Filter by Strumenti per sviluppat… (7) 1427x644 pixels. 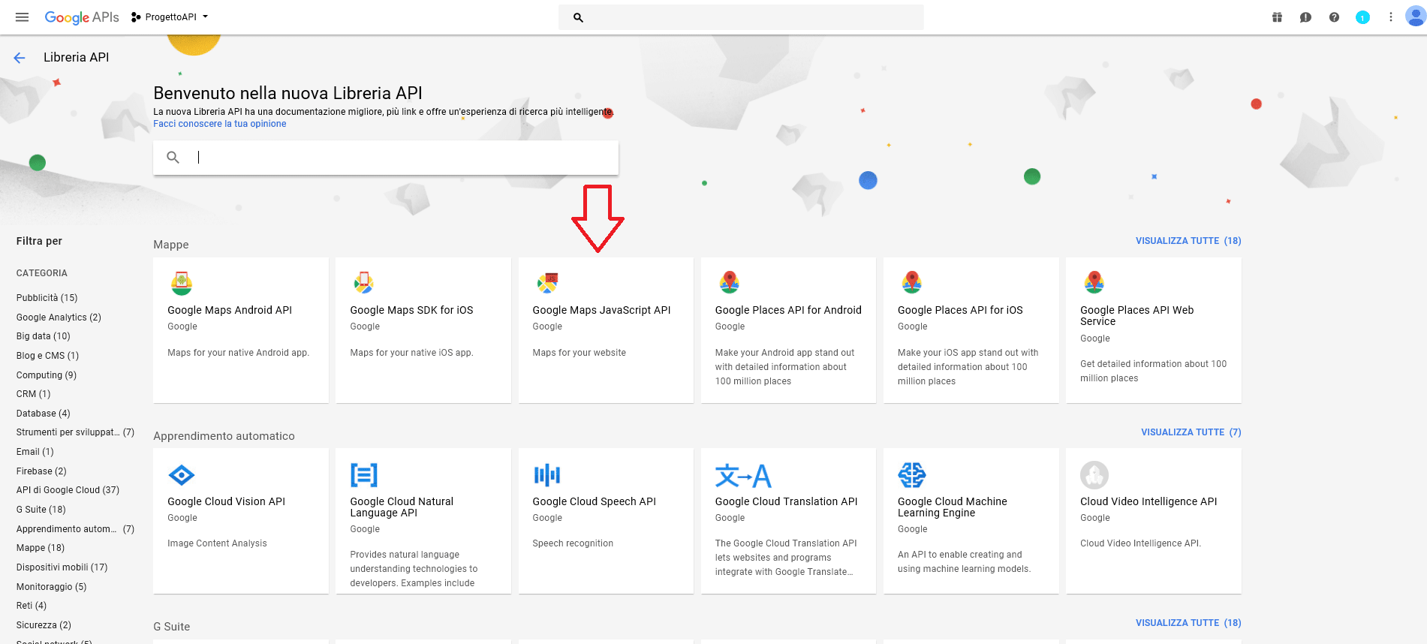click(75, 432)
